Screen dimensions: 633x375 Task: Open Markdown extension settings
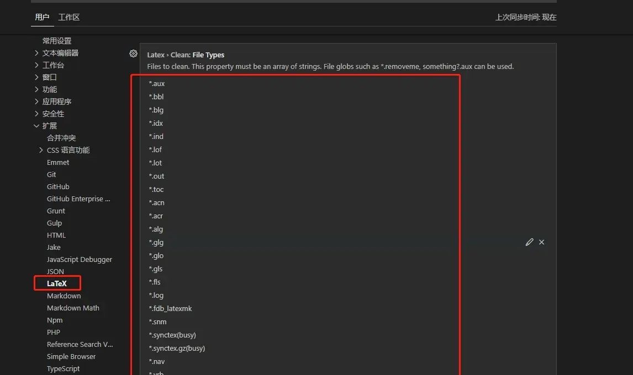(x=64, y=296)
